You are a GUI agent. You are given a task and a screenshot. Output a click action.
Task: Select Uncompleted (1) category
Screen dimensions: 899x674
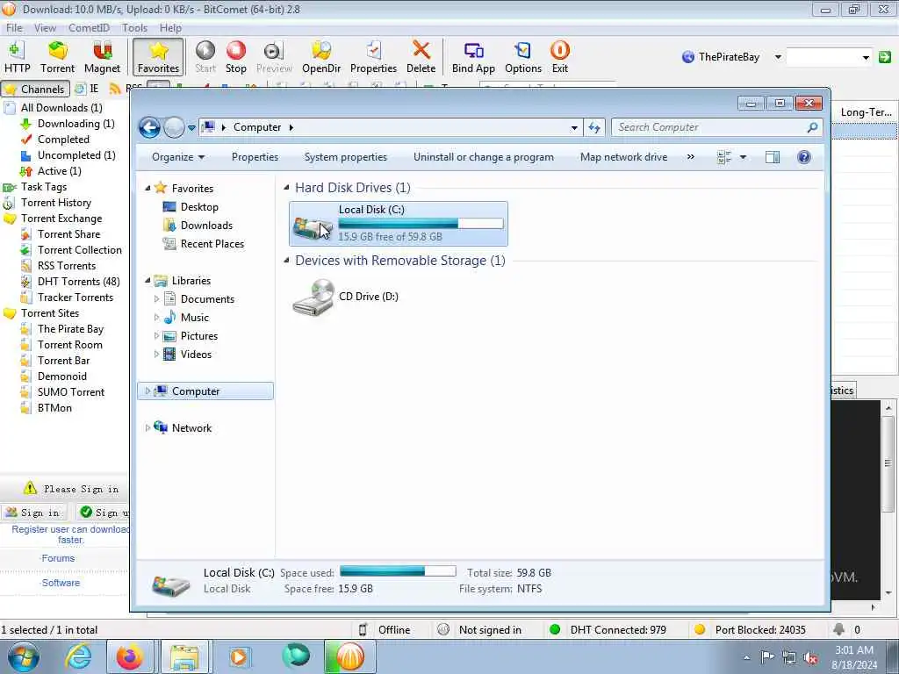[x=76, y=155]
